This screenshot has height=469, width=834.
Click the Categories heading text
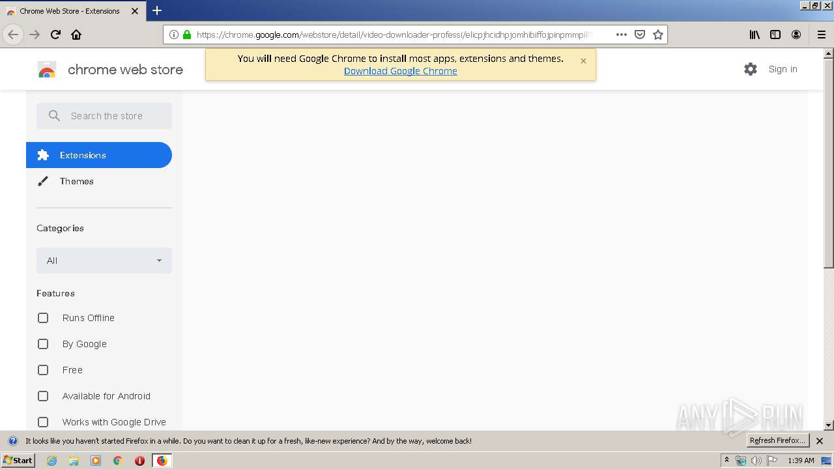[60, 228]
